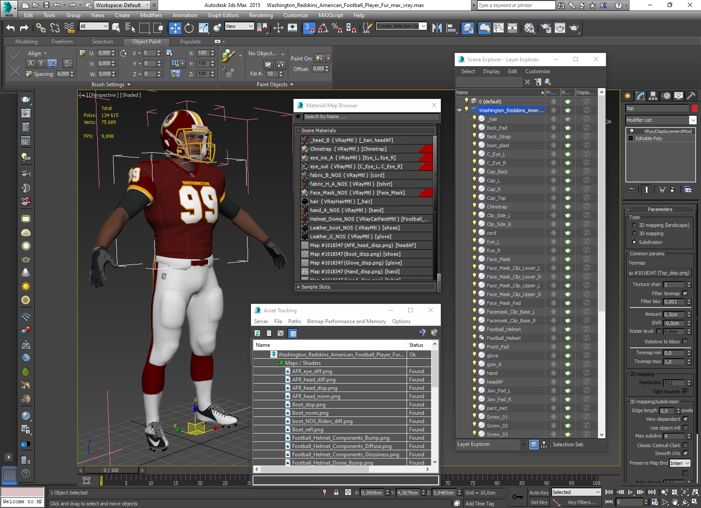Select hair (VRayHairMtl) material row
This screenshot has width=701, height=508.
point(367,201)
